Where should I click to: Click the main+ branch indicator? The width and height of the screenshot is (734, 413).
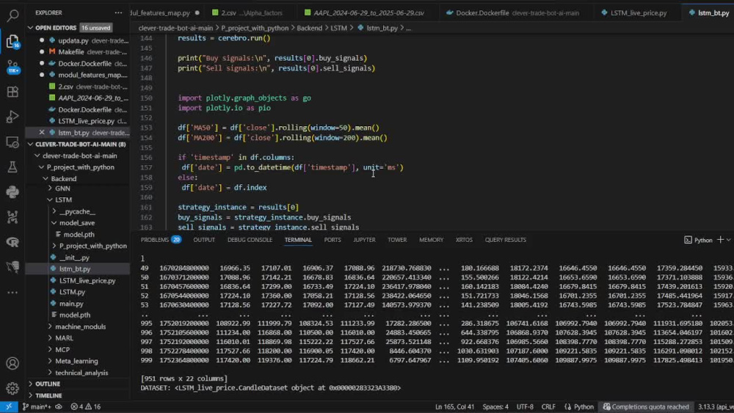[x=37, y=407]
